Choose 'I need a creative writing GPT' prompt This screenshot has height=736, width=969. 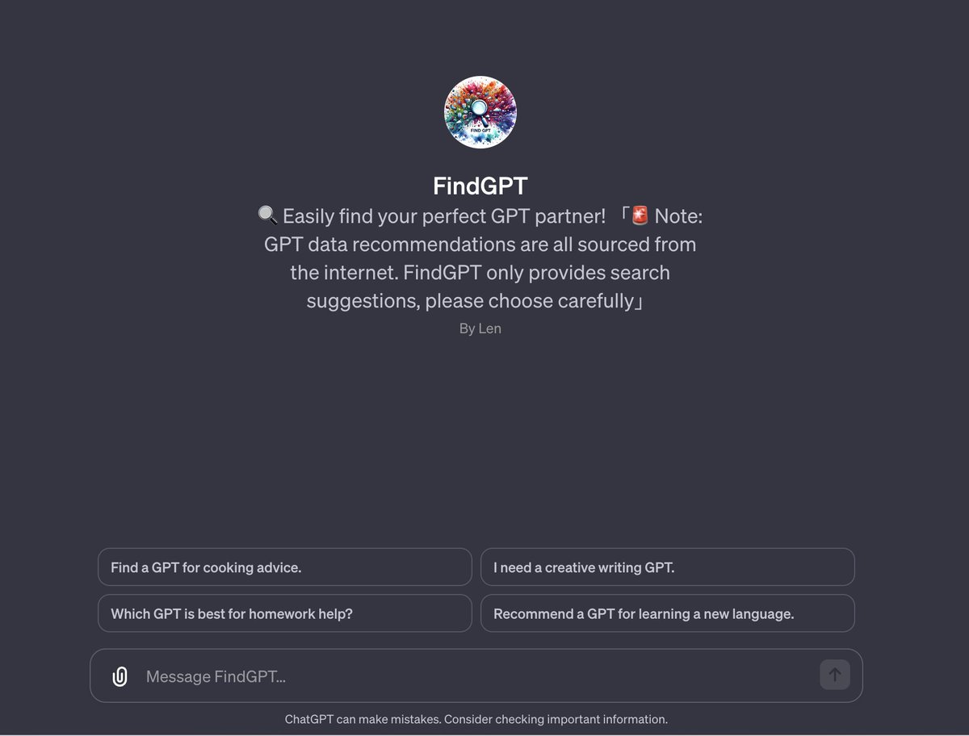[667, 567]
